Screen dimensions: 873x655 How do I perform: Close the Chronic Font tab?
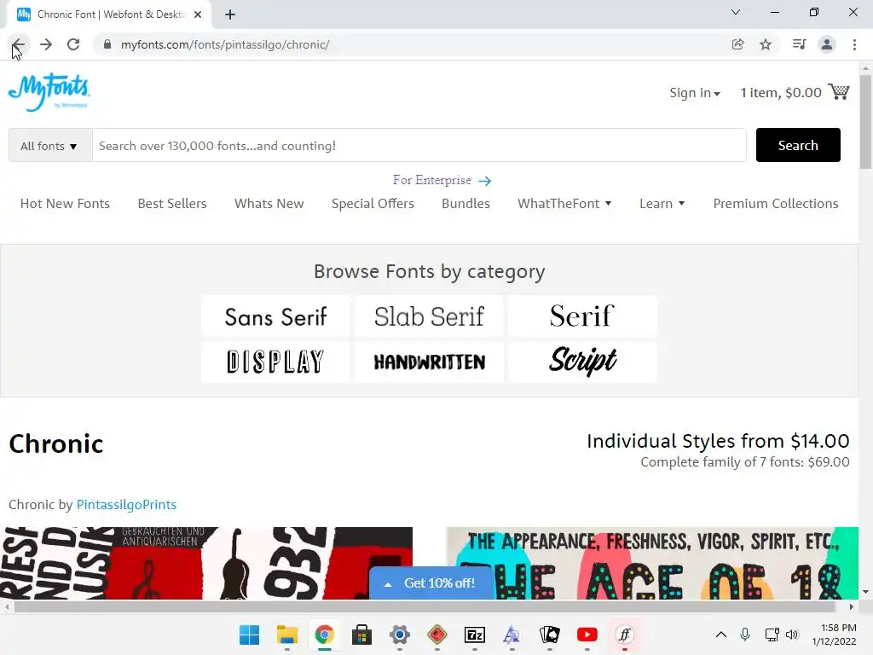click(198, 15)
